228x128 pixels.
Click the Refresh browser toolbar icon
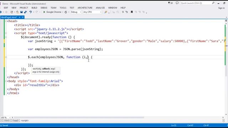(66, 12)
